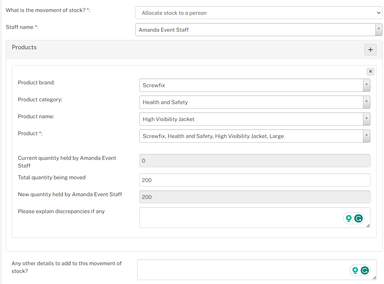Image resolution: width=384 pixels, height=284 pixels.
Task: Click the 'Product name:' label
Action: [x=36, y=116]
